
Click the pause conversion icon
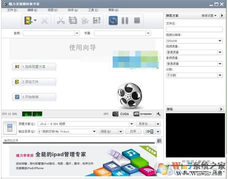(x=125, y=20)
